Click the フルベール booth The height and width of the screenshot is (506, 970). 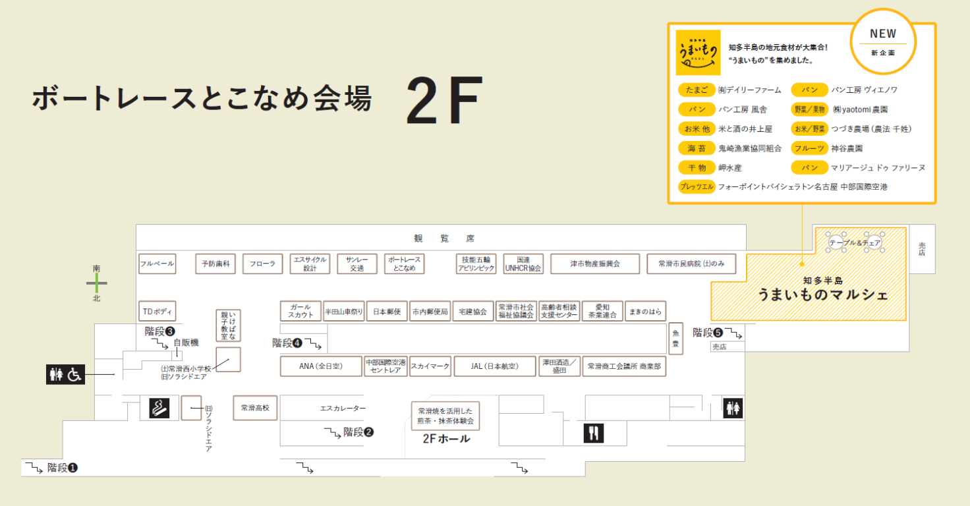coord(157,264)
